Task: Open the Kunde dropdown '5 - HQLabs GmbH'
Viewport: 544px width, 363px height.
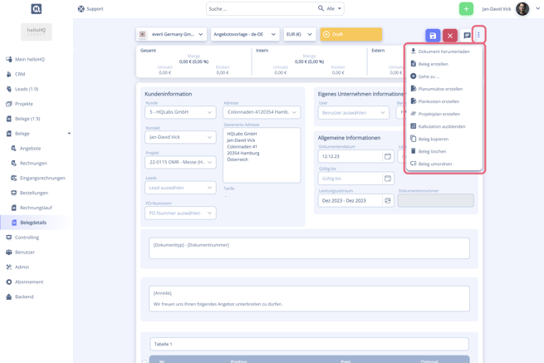Action: click(x=180, y=112)
